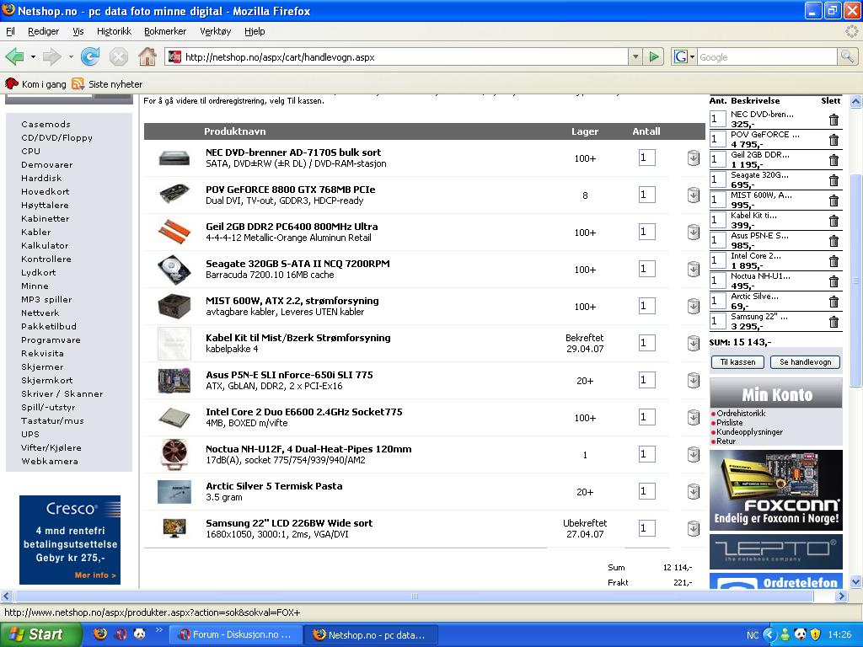Edit quantity field for MIST 600W row
This screenshot has height=647, width=863.
click(646, 306)
